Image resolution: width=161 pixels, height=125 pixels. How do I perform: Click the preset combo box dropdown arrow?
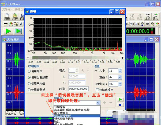pos(98,103)
